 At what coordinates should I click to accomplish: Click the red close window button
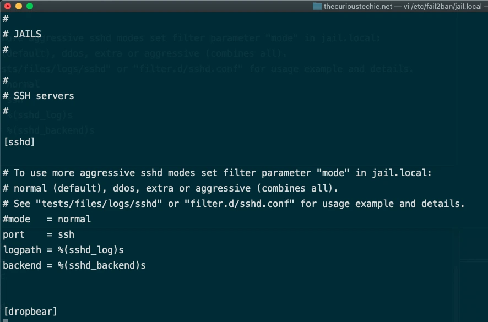click(8, 6)
